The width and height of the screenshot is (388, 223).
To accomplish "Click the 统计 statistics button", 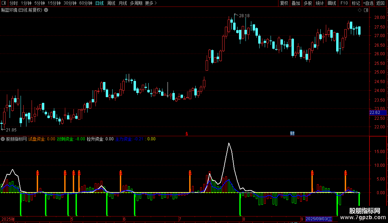I will 319,3.
